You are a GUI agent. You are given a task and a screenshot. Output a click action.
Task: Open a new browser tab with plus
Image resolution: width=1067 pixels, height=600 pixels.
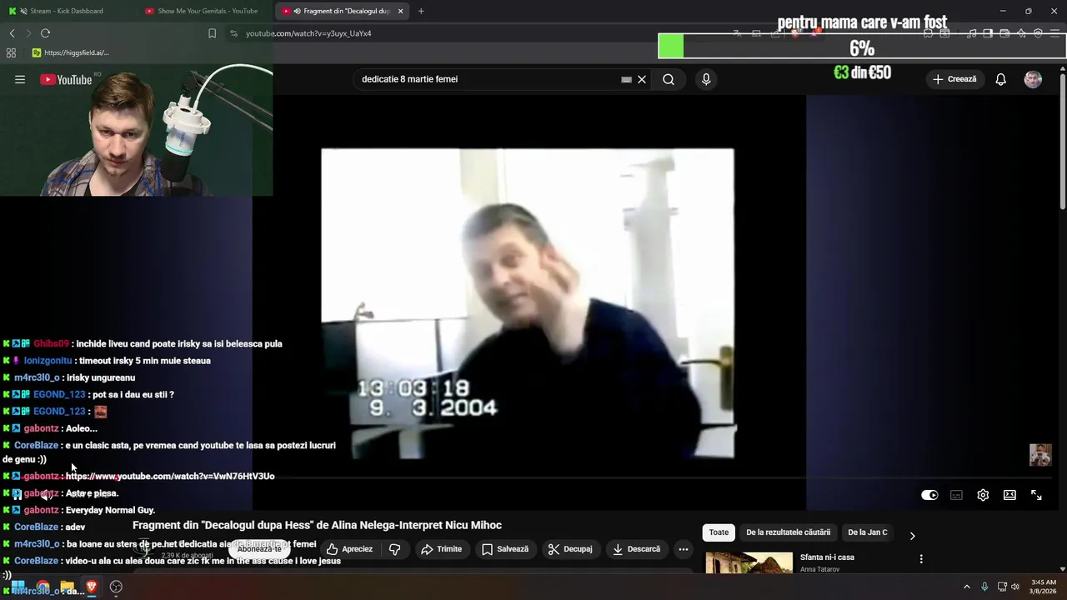pyautogui.click(x=421, y=11)
